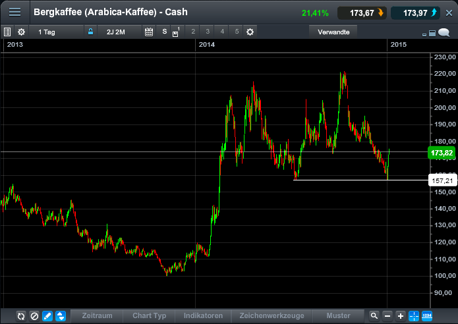Click the plus zoom in button

click(x=401, y=316)
